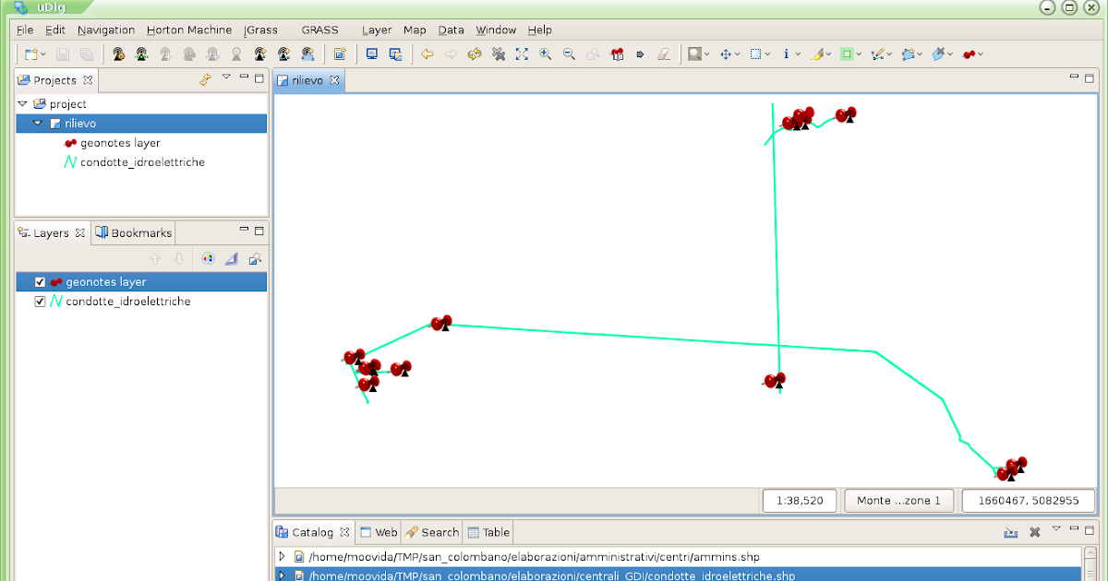Open the Horton Machine menu
1108x581 pixels.
[189, 30]
